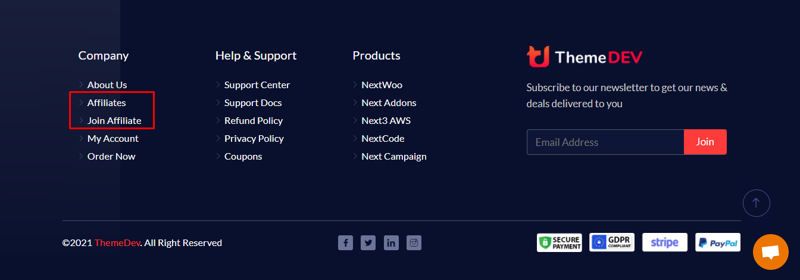
Task: Visit the Refund Policy page
Action: (x=254, y=120)
